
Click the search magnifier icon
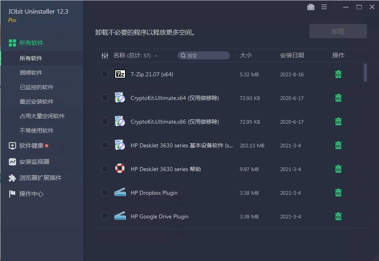[x=183, y=55]
